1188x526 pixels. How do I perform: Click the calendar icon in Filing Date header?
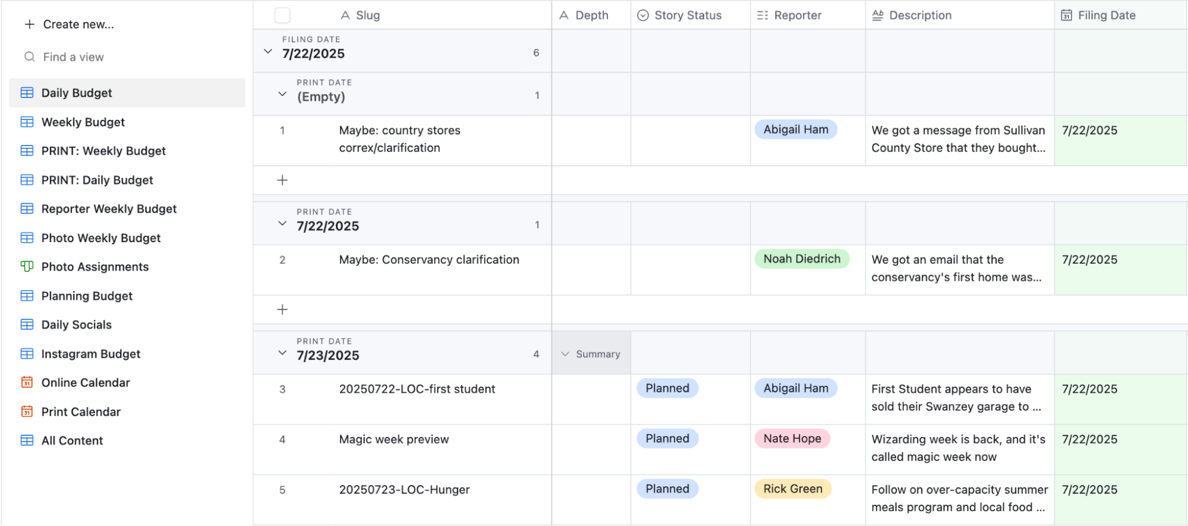pyautogui.click(x=1067, y=15)
